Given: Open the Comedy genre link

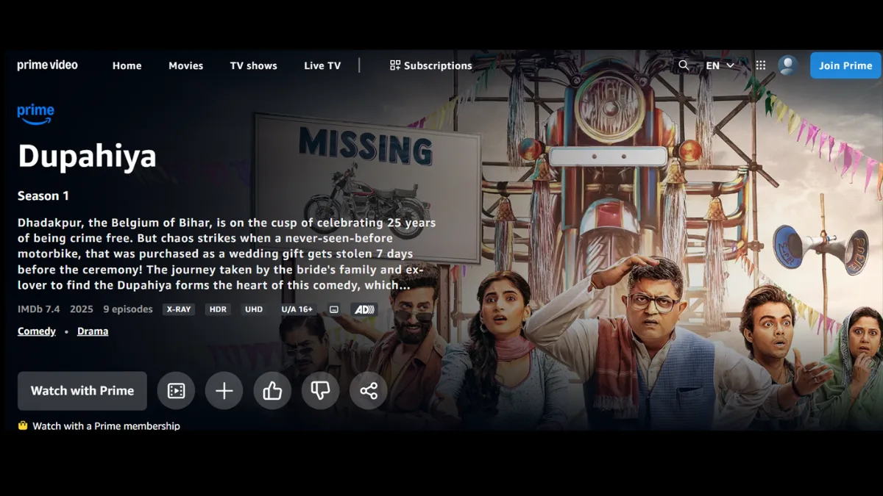Looking at the screenshot, I should pyautogui.click(x=37, y=331).
